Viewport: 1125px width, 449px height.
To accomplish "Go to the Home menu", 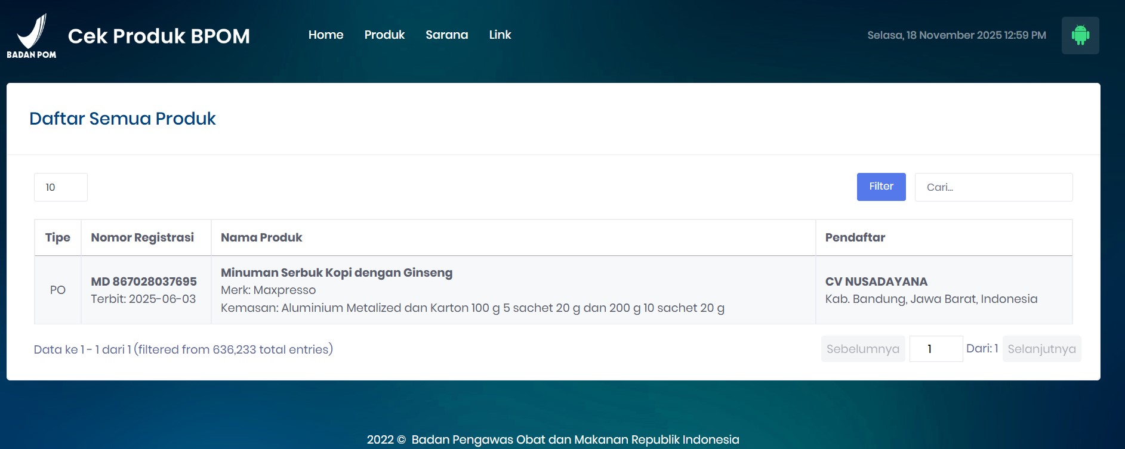I will [325, 35].
